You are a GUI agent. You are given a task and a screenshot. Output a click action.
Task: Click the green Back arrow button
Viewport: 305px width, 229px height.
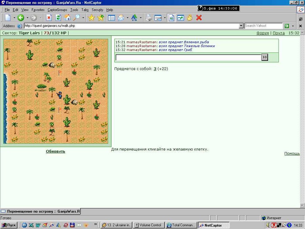(21, 18)
